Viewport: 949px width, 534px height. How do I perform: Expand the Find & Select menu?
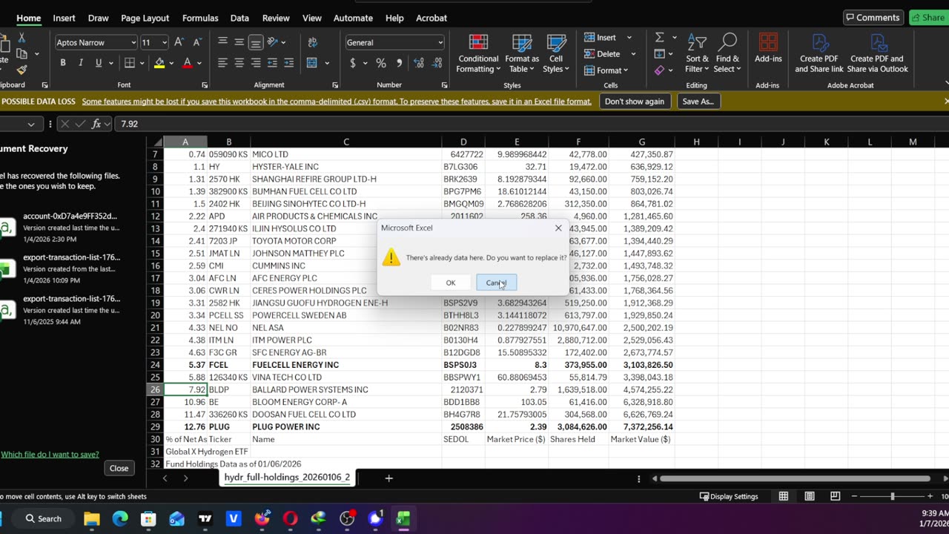[727, 53]
